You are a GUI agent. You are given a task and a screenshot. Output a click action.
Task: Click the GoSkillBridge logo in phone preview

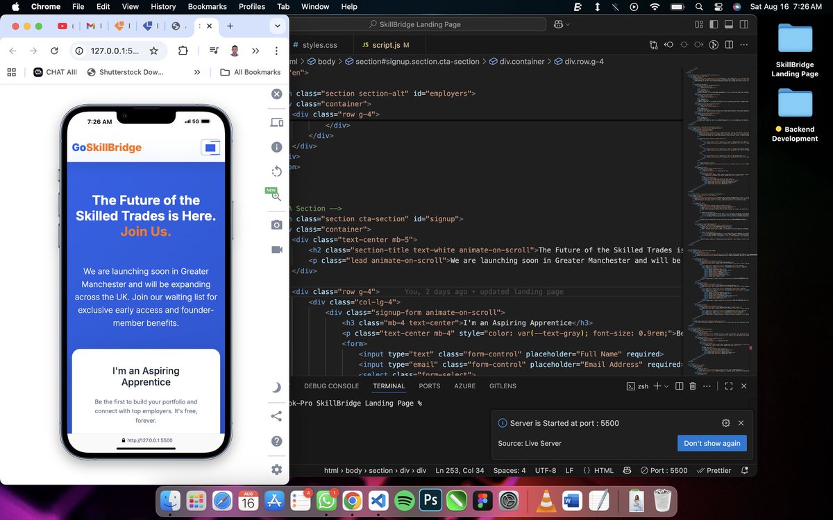(x=107, y=147)
